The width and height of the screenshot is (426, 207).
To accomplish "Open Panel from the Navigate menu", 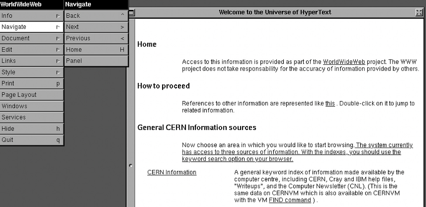I will coord(96,61).
